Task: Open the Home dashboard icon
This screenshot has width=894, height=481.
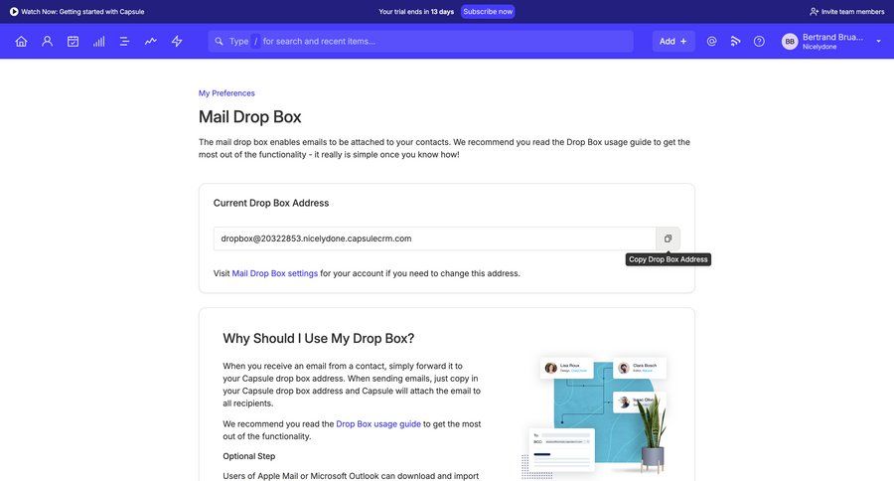Action: pos(21,41)
